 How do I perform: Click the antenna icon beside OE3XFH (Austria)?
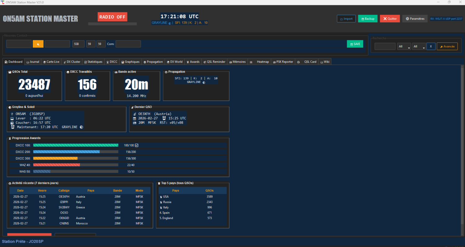[135, 114]
